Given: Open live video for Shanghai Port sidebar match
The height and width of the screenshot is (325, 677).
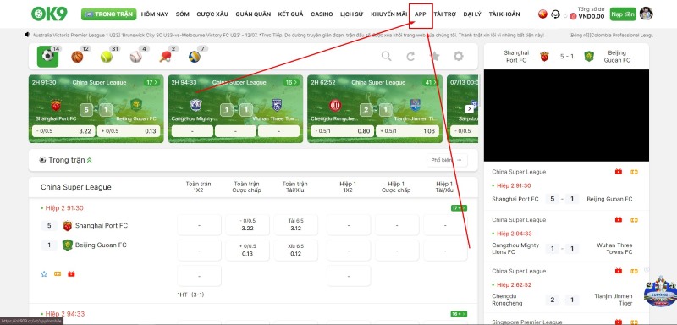Looking at the screenshot, I should (x=619, y=172).
